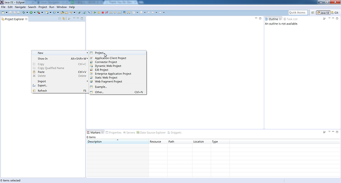The height and width of the screenshot is (183, 341).
Task: Switch to the Java EE perspective button
Action: tap(323, 13)
